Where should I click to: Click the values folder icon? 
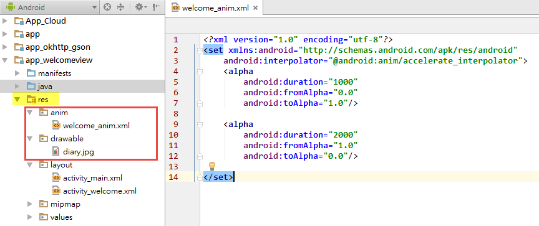click(x=43, y=217)
